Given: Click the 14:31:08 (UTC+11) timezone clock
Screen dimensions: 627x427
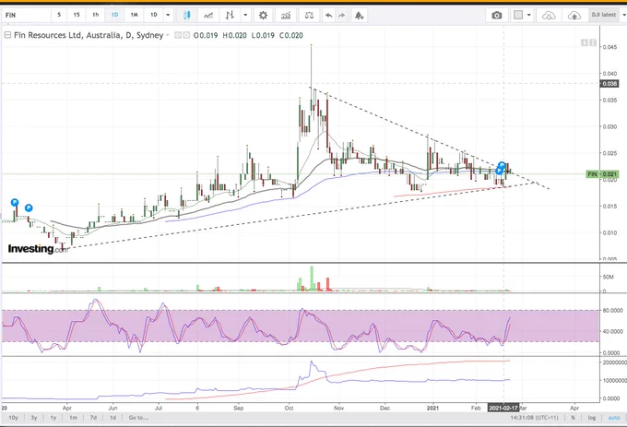Looking at the screenshot, I should [x=534, y=418].
